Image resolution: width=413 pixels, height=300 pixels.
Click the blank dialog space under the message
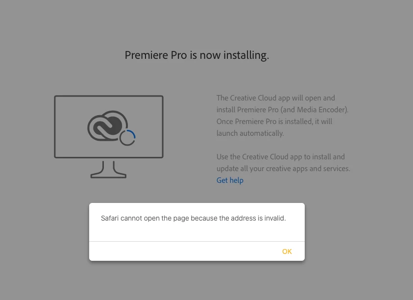tap(197, 232)
